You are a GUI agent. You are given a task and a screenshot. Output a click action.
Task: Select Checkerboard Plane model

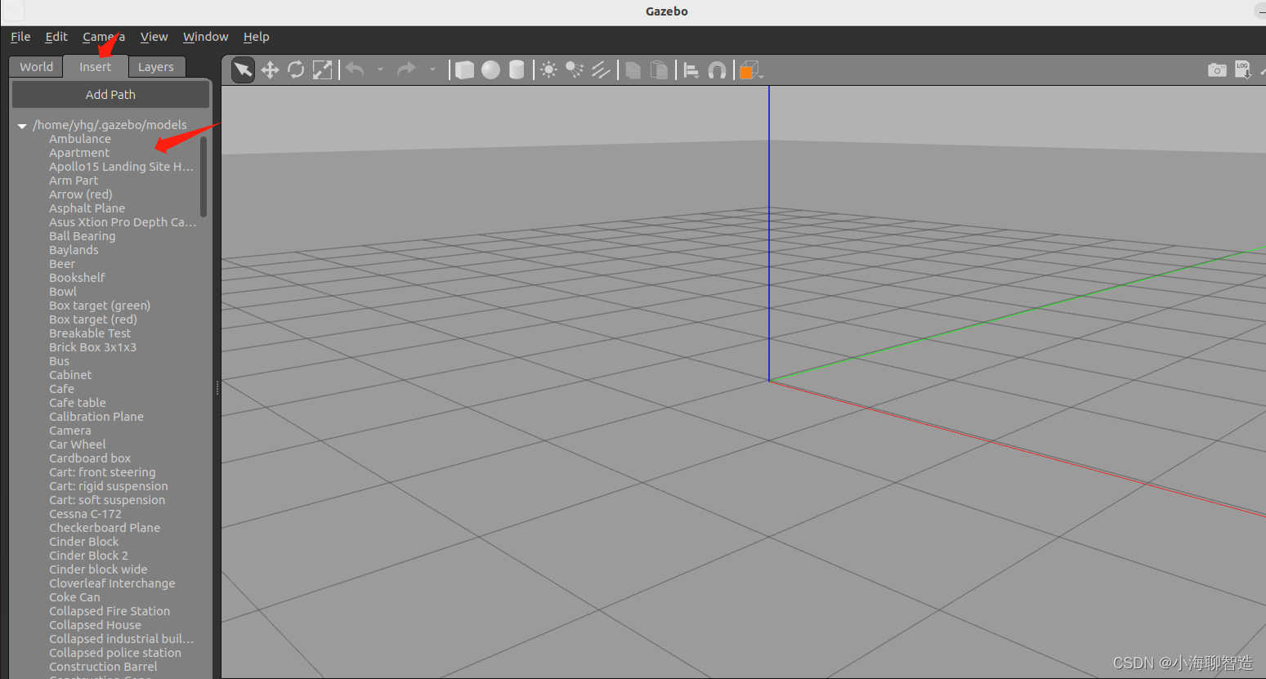tap(105, 528)
